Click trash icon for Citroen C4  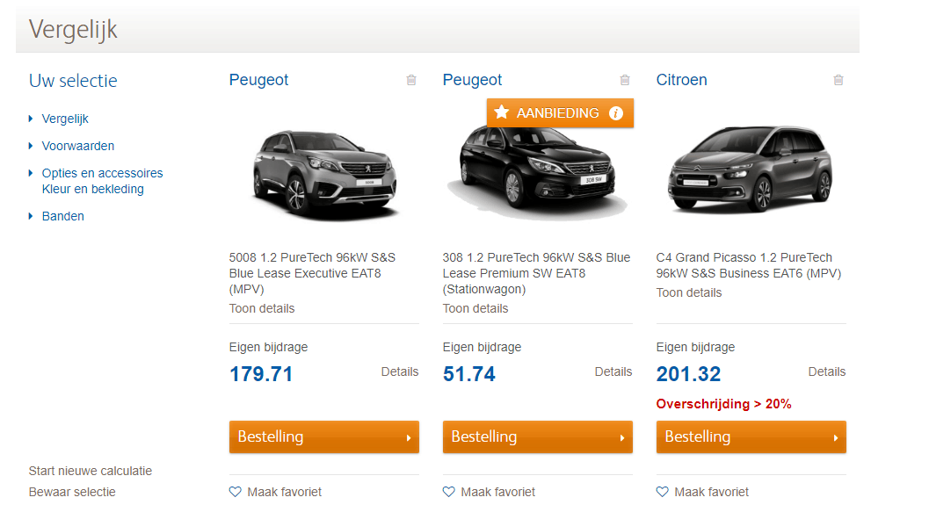(838, 80)
